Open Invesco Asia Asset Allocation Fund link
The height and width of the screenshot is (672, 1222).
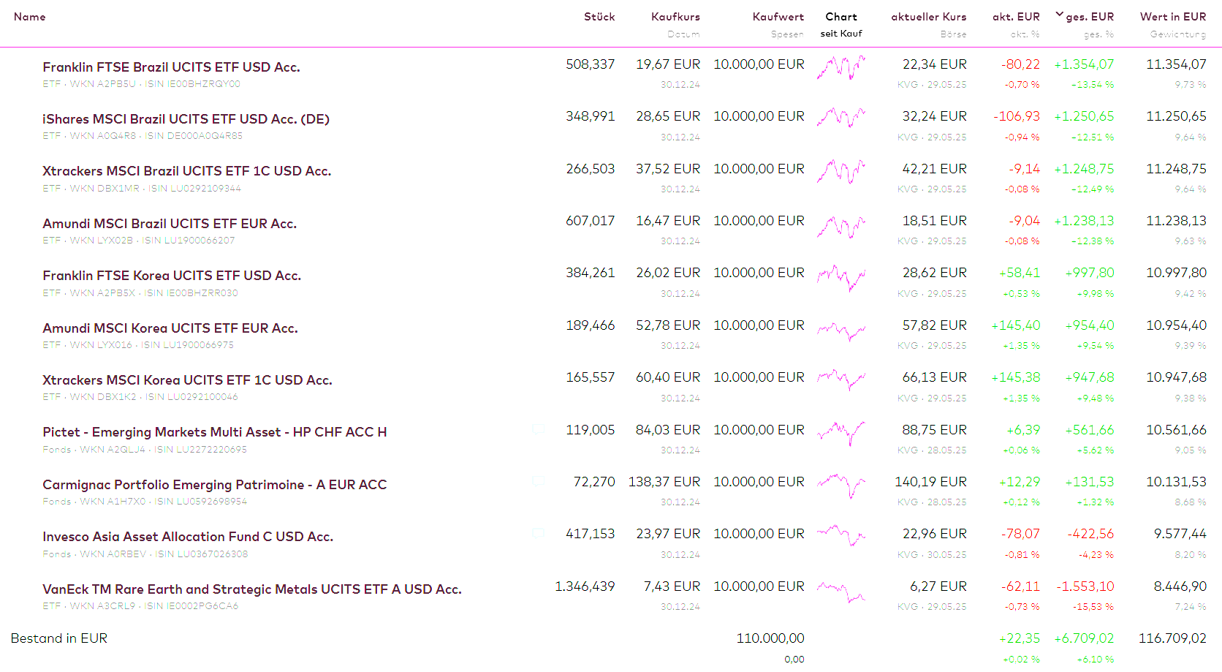click(x=188, y=537)
